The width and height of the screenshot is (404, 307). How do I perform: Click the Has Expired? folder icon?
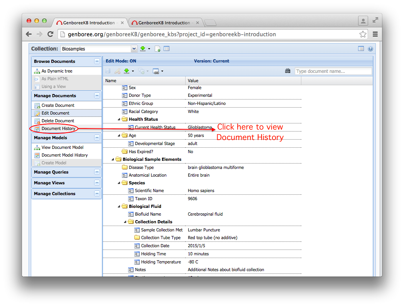point(125,152)
